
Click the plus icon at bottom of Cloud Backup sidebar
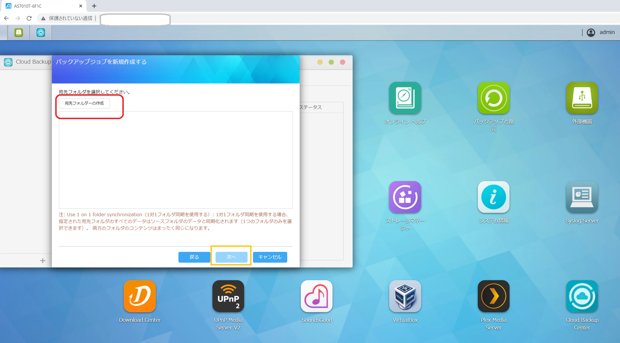click(x=43, y=261)
